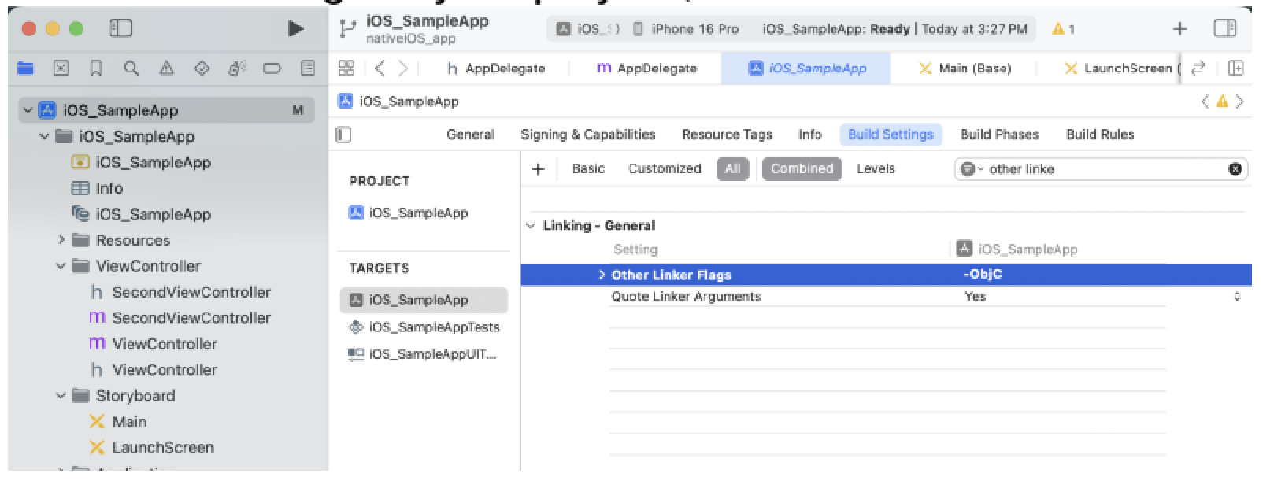Show Customized build settings

pos(665,168)
